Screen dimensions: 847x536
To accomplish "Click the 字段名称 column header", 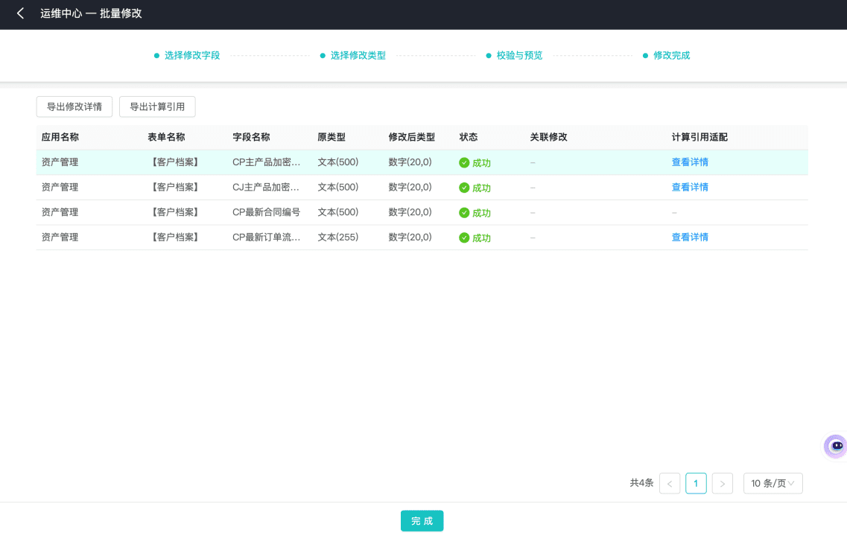I will coord(251,137).
